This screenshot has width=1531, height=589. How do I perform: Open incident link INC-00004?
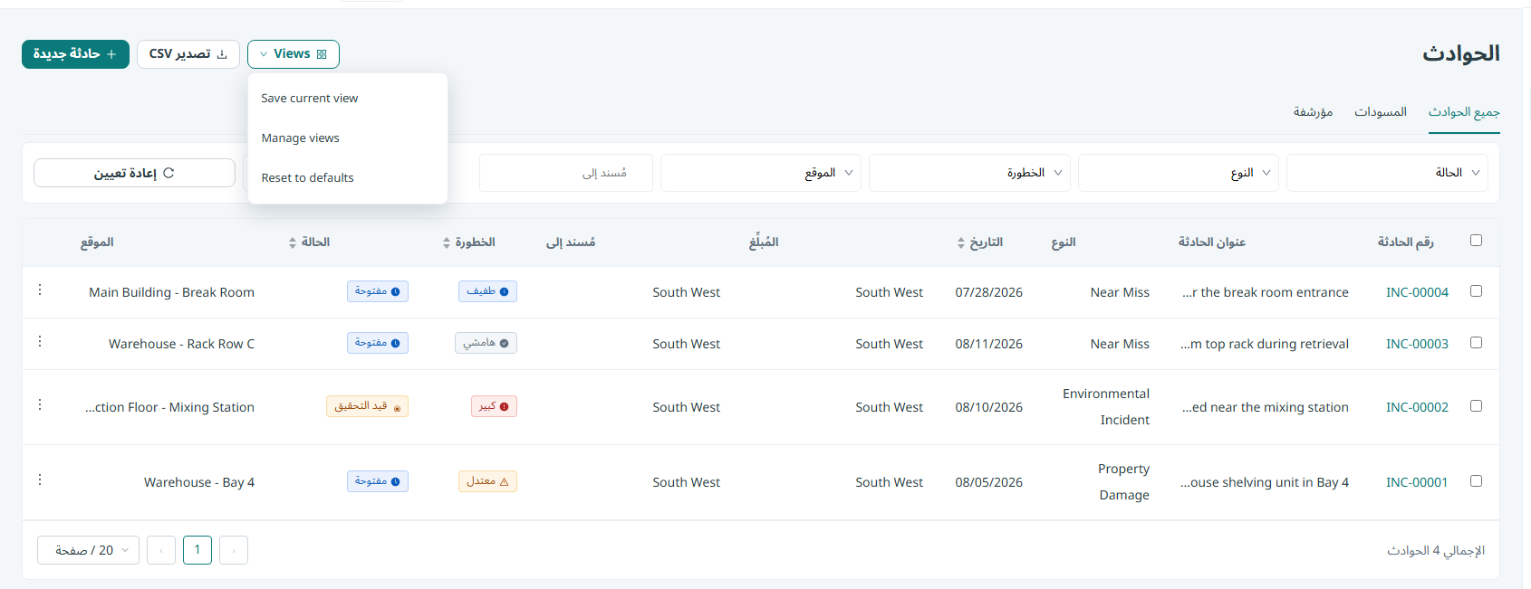(x=1417, y=292)
